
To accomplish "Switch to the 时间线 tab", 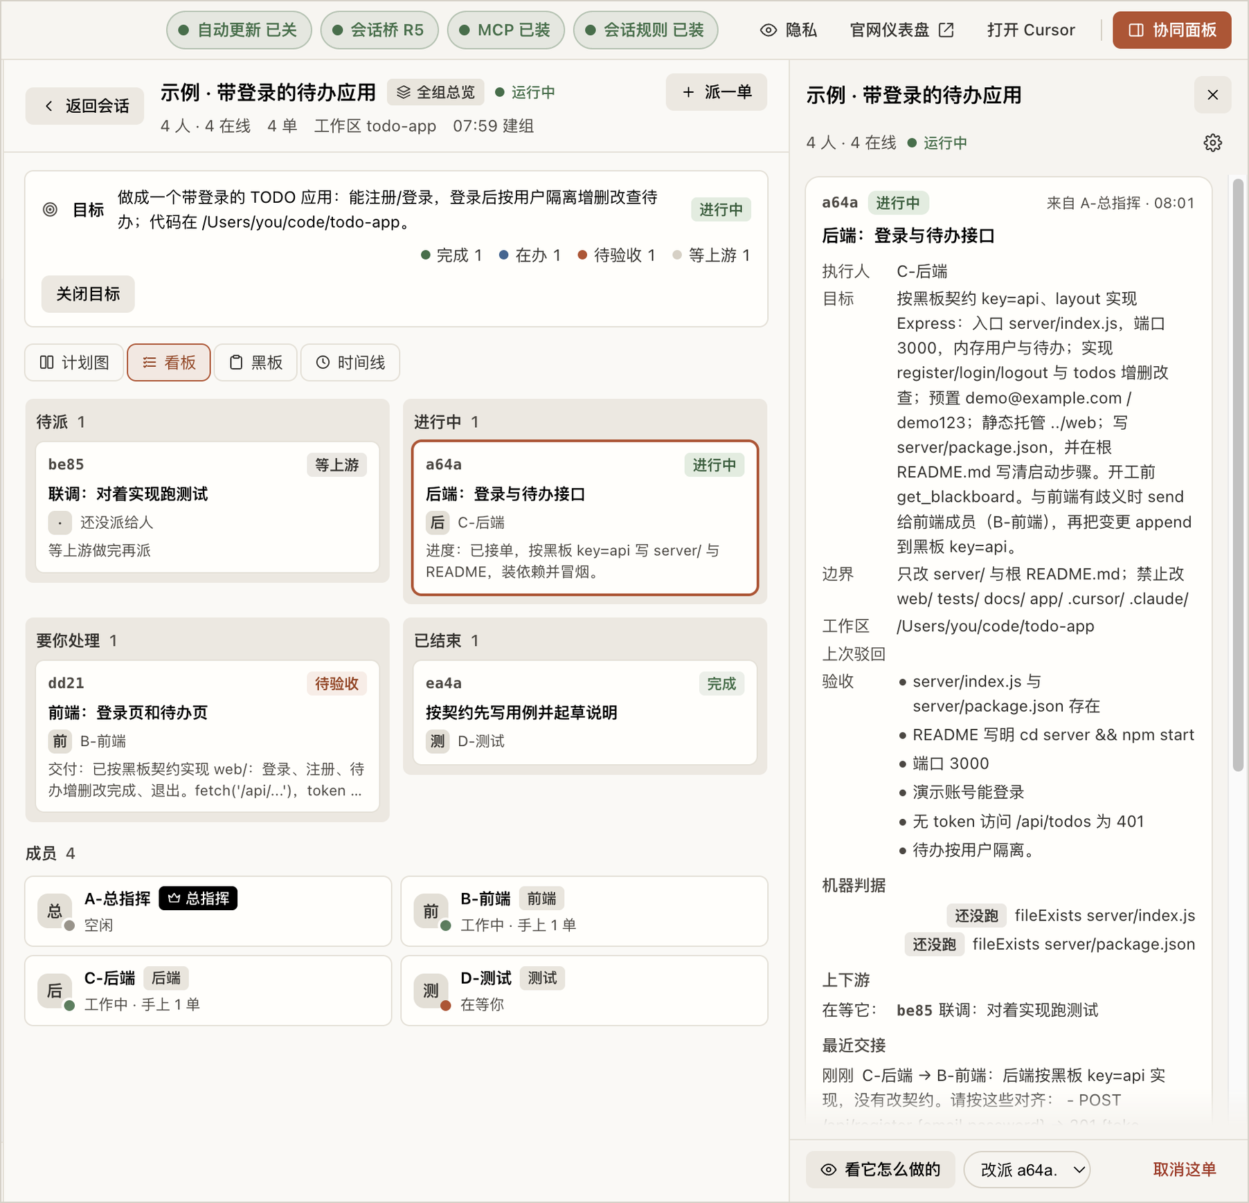I will tap(350, 363).
